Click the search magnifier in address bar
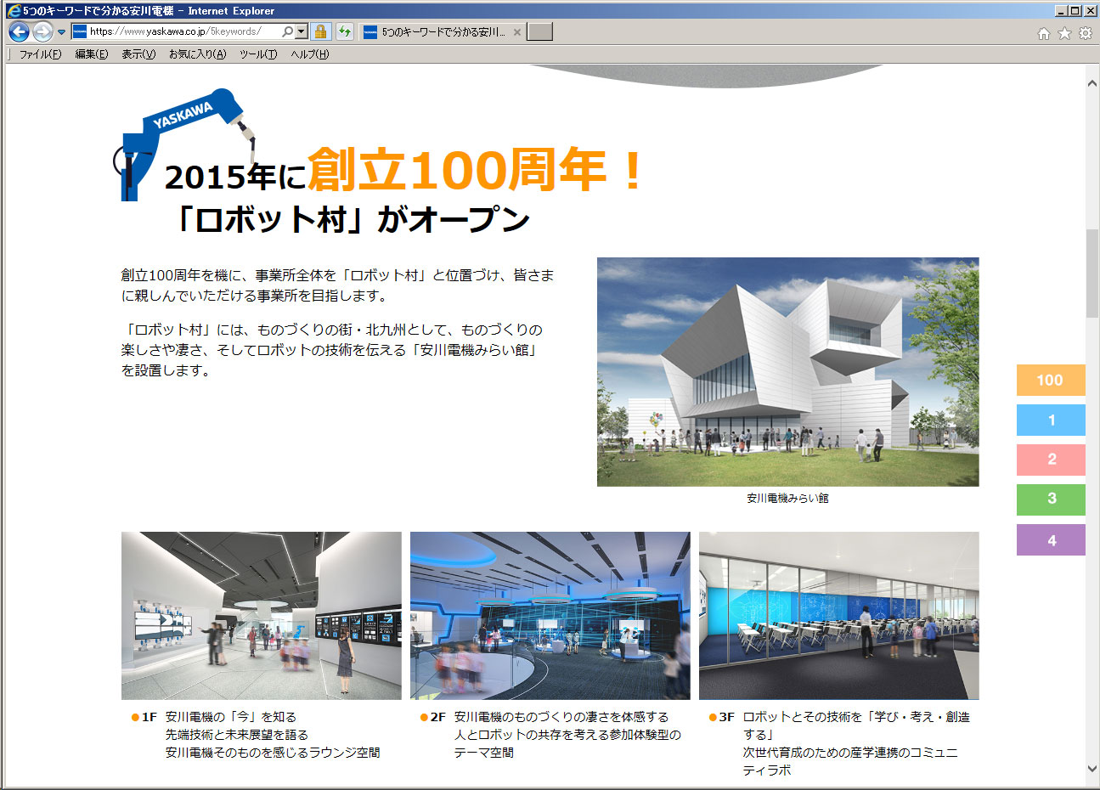 tap(287, 31)
